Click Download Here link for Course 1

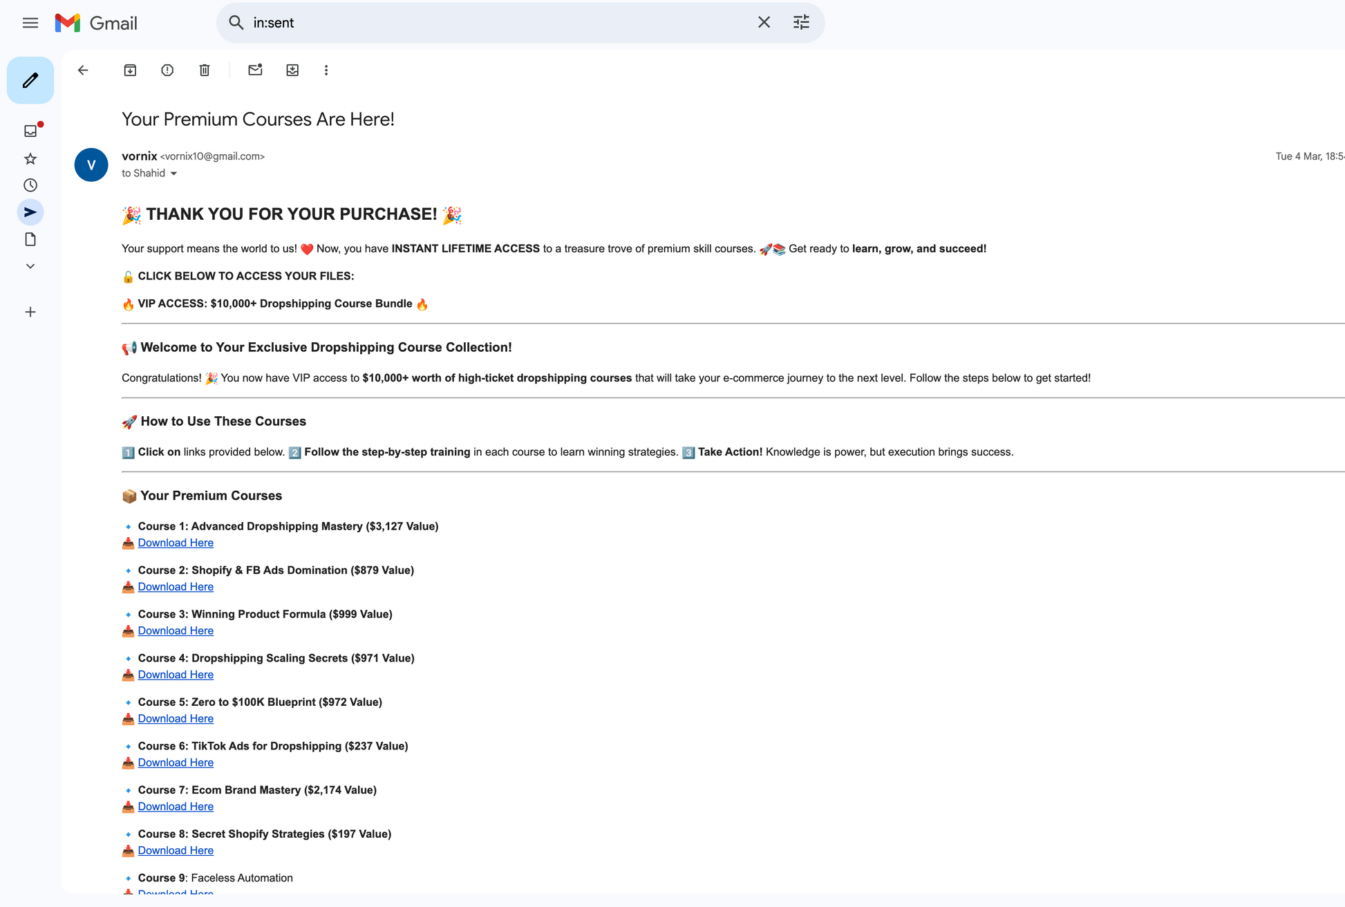click(176, 543)
